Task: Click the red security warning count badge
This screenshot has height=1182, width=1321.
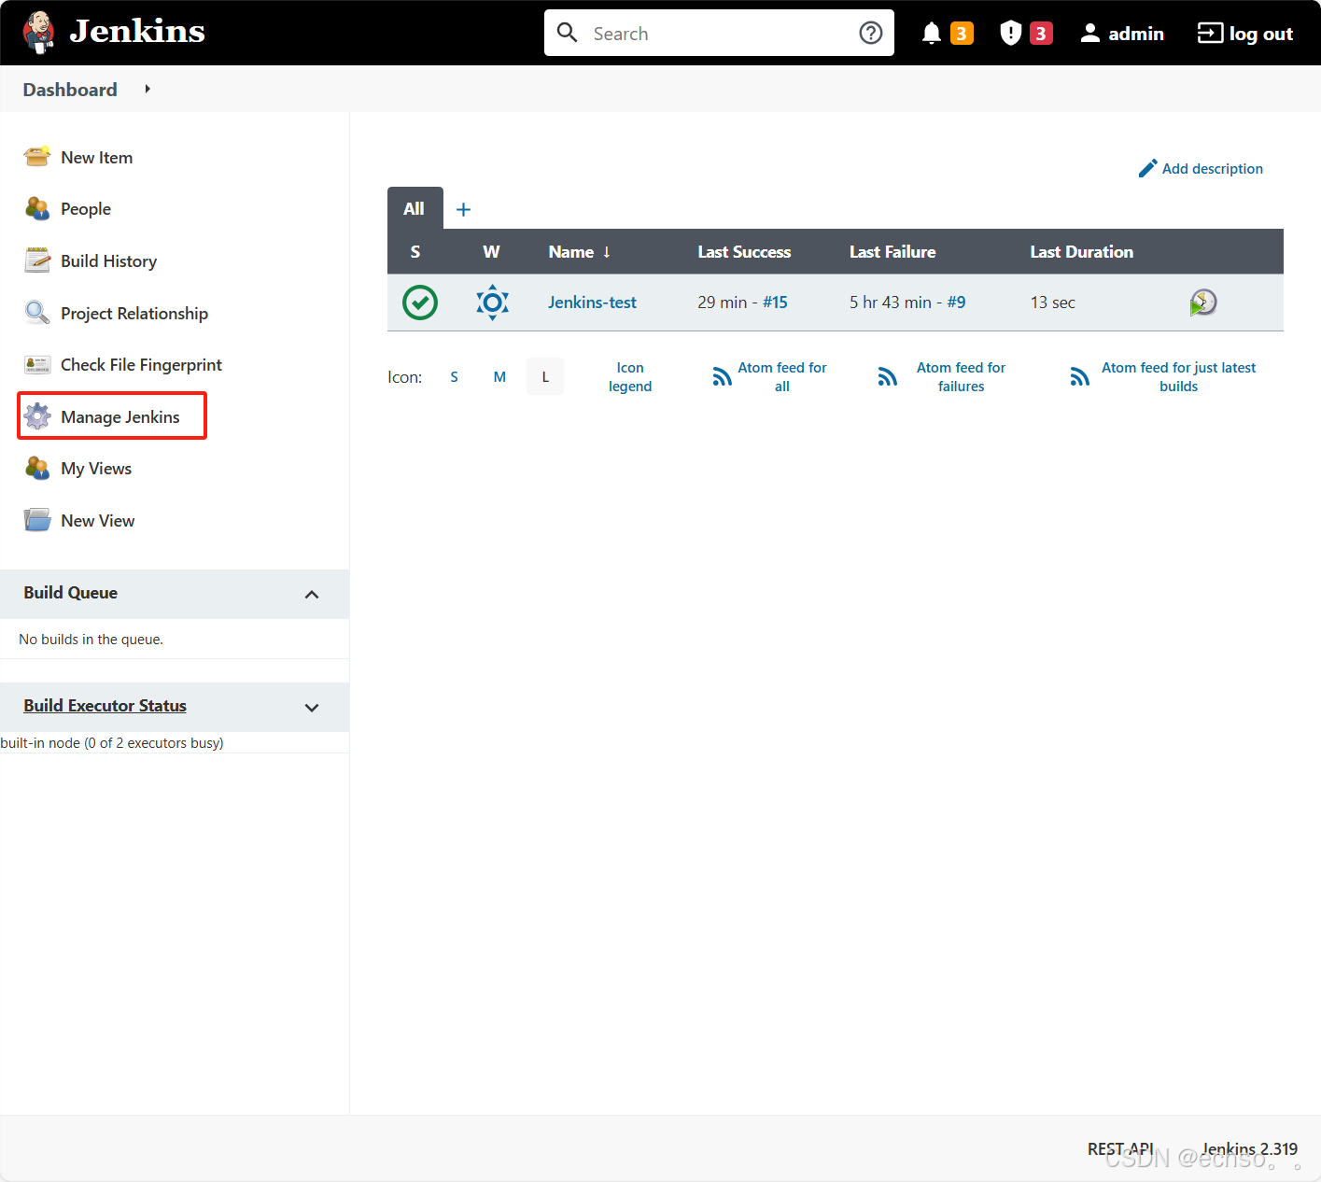Action: tap(1041, 34)
